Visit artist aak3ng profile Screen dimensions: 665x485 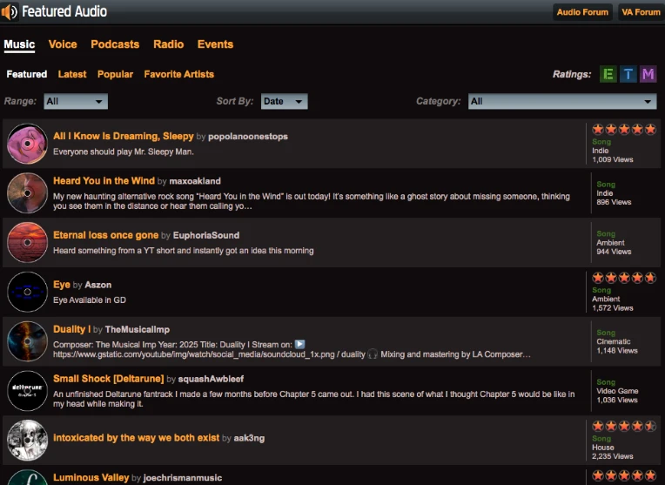(x=249, y=438)
